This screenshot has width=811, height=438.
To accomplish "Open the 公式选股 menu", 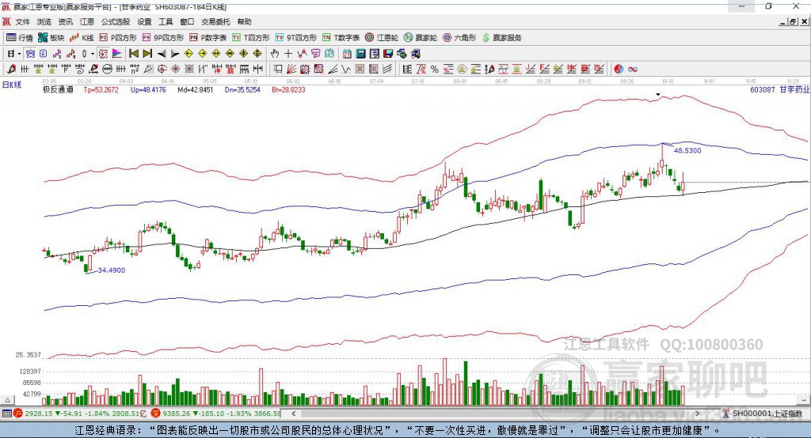I will click(x=116, y=21).
